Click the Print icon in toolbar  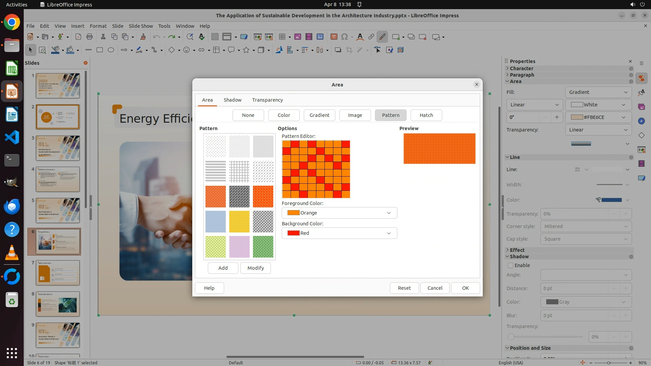(90, 37)
